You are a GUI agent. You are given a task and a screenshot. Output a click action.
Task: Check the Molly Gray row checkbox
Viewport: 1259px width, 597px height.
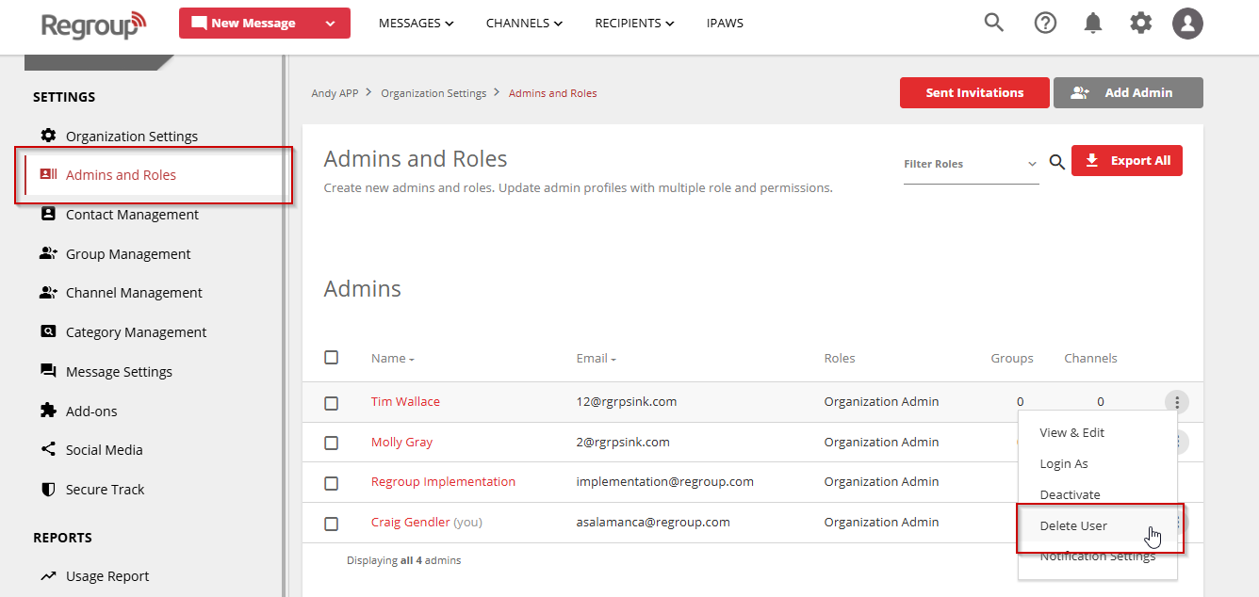[331, 443]
